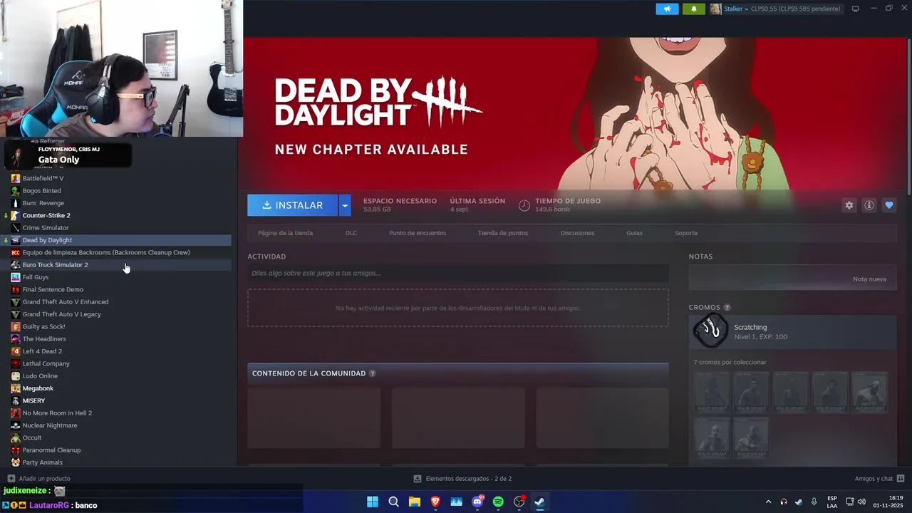Toggle Dead by Daylight favorite heart
Viewport: 912px width, 513px height.
click(888, 205)
